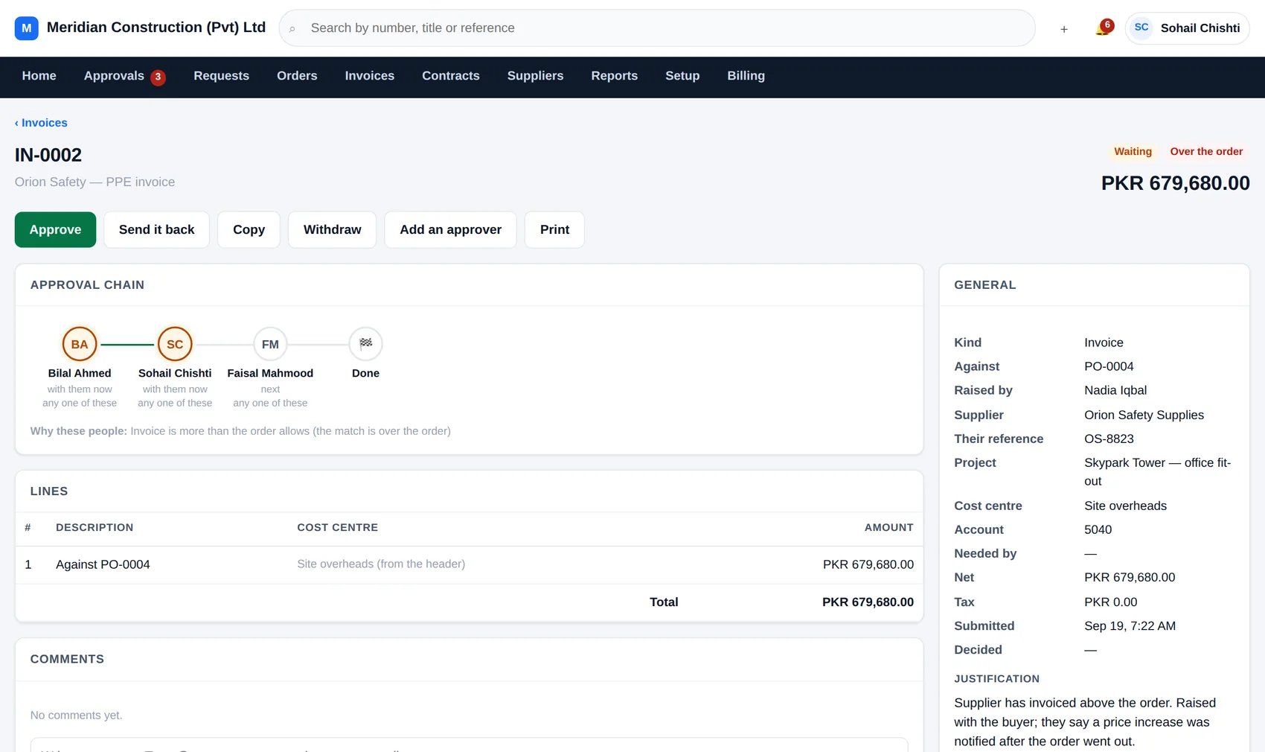Select Faisal Mahmood FM approver circle
The image size is (1265, 752).
270,344
